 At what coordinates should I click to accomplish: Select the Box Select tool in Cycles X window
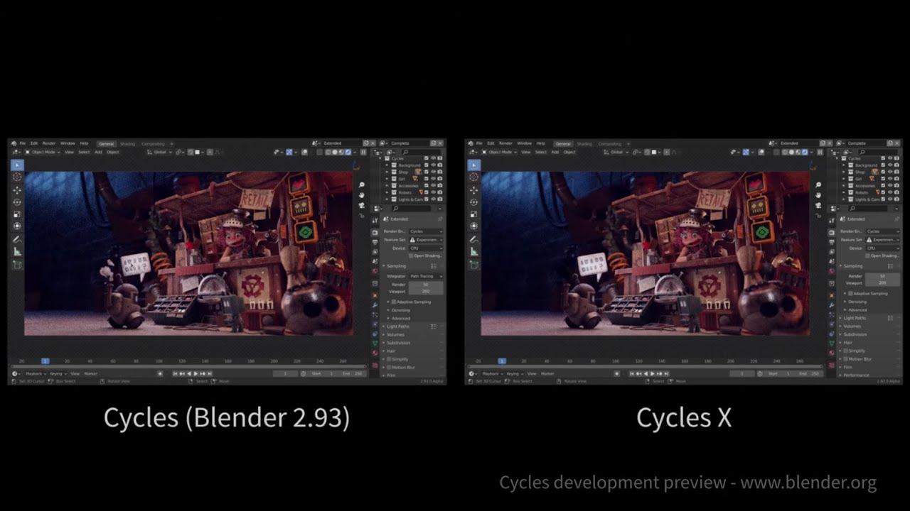coord(474,165)
